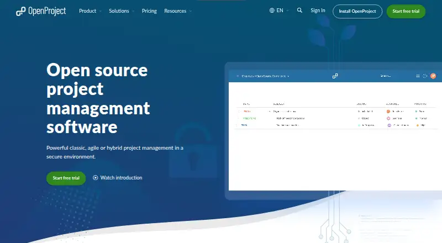This screenshot has height=243, width=442.
Task: Expand the Solutions dropdown chevron
Action: 133,11
